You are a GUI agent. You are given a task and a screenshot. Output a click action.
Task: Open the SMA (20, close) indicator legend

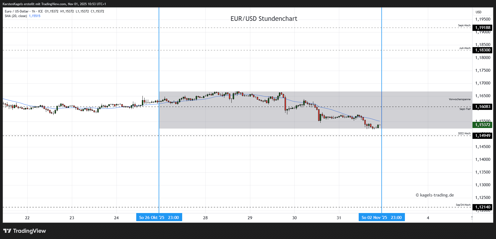pos(16,16)
